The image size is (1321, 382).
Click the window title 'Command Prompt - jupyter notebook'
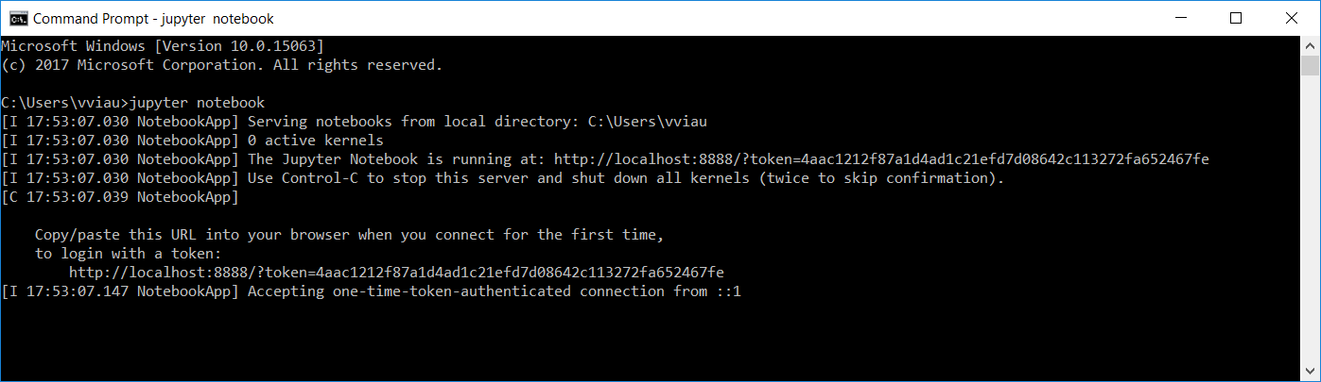[154, 18]
